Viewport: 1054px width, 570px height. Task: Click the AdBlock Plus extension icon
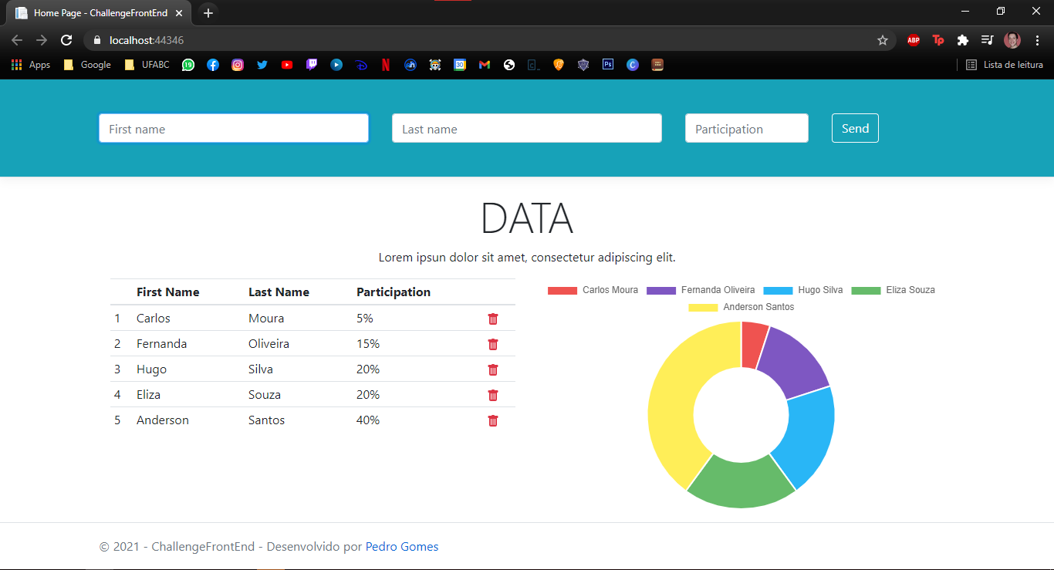[914, 40]
